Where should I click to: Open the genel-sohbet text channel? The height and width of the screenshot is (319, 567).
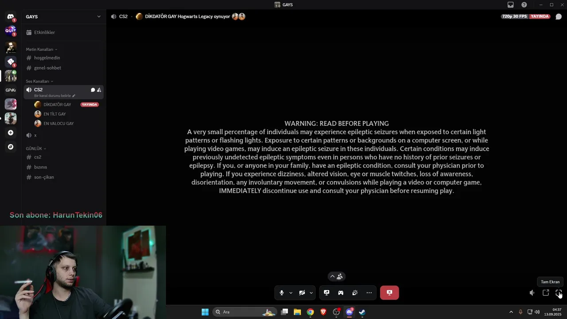pyautogui.click(x=63, y=68)
